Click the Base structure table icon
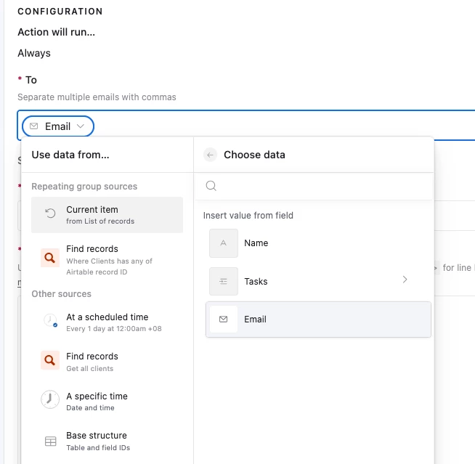This screenshot has height=464, width=475. (x=50, y=441)
